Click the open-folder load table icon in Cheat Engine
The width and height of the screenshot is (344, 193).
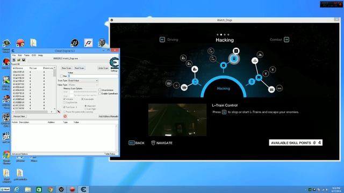19,60
